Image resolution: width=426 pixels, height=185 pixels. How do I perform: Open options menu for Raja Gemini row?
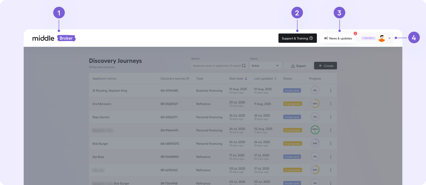tap(331, 117)
